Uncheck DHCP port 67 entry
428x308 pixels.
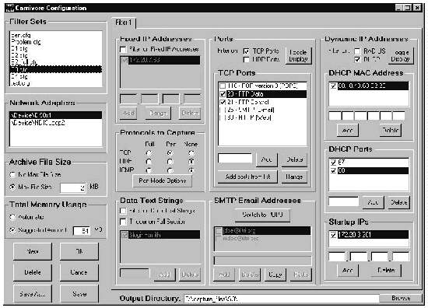[333, 163]
